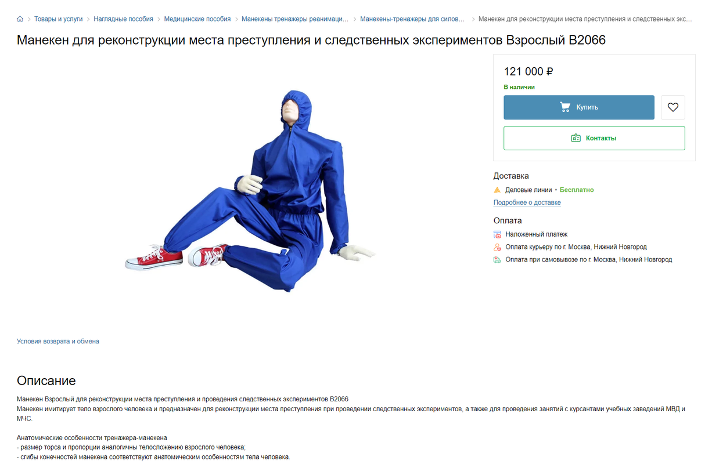Buy the mannequin with Купить button

point(579,107)
